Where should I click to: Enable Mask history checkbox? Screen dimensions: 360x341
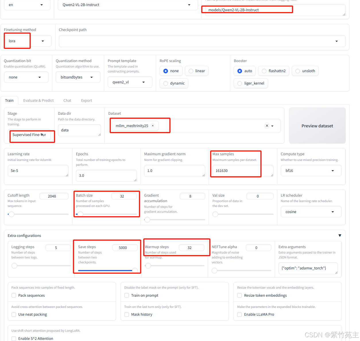(x=127, y=315)
